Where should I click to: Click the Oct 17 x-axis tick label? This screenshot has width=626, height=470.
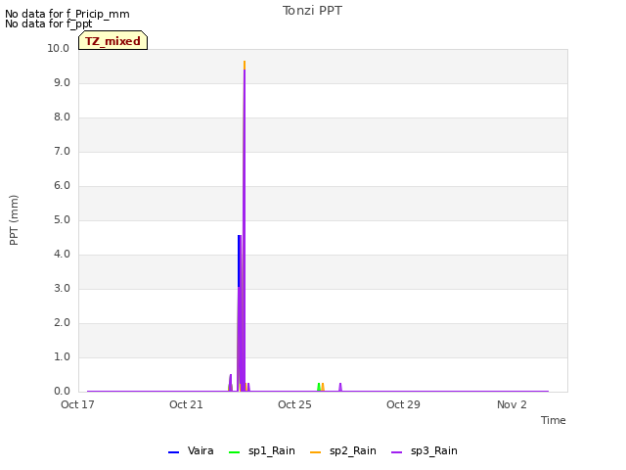pos(77,404)
